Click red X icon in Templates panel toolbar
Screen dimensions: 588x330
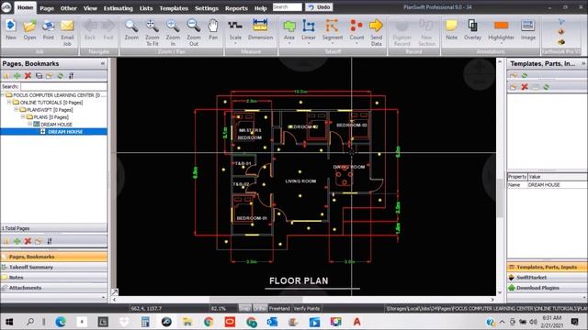click(x=525, y=87)
